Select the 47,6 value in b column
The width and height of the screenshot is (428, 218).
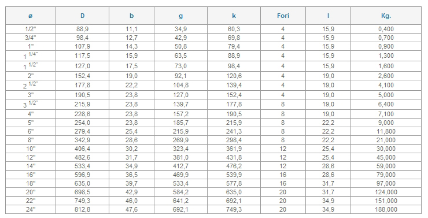(131, 209)
